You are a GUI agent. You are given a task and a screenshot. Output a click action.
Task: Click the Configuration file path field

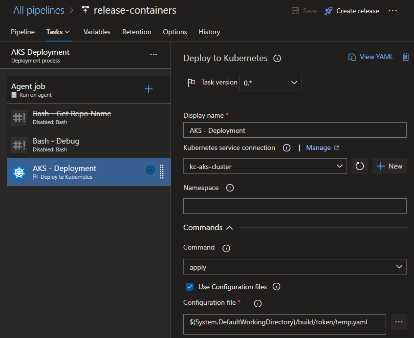tap(284, 324)
